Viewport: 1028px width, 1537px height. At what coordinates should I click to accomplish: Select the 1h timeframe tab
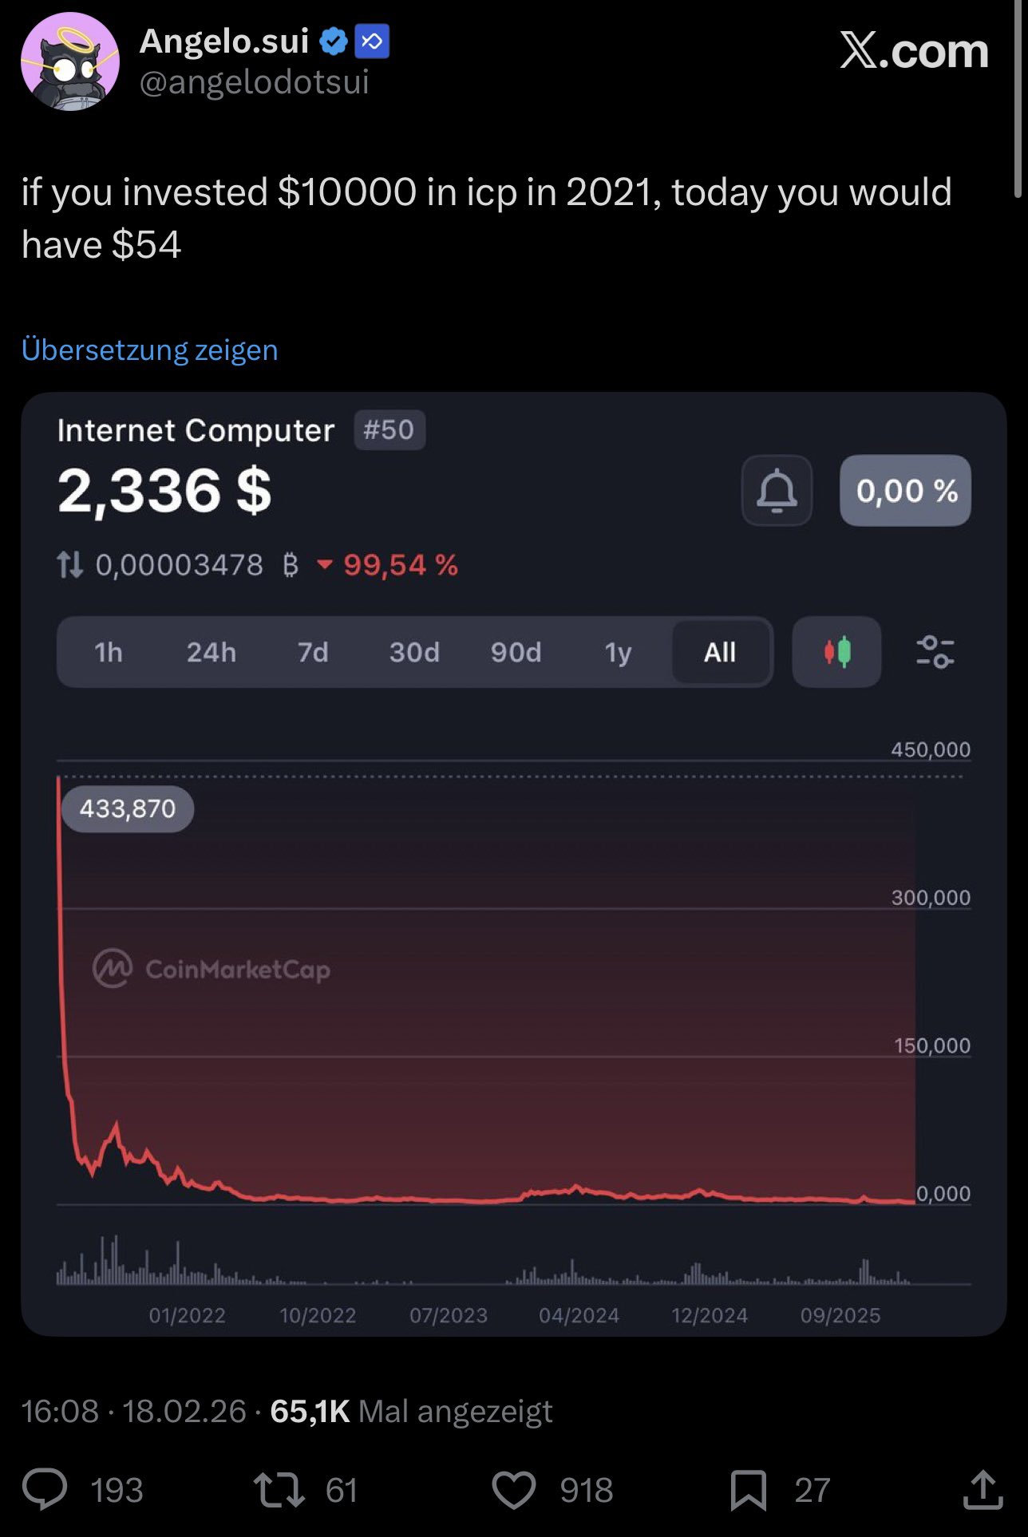pyautogui.click(x=109, y=652)
